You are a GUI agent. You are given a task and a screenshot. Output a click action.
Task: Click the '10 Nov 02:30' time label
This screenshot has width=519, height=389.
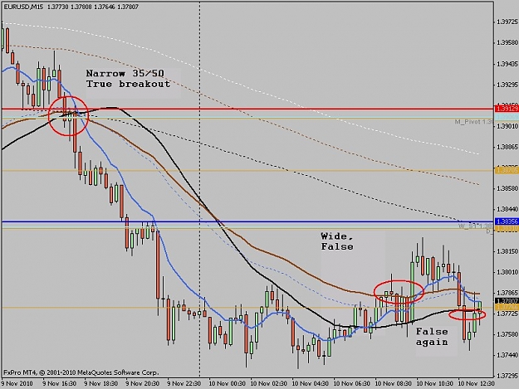(269, 383)
